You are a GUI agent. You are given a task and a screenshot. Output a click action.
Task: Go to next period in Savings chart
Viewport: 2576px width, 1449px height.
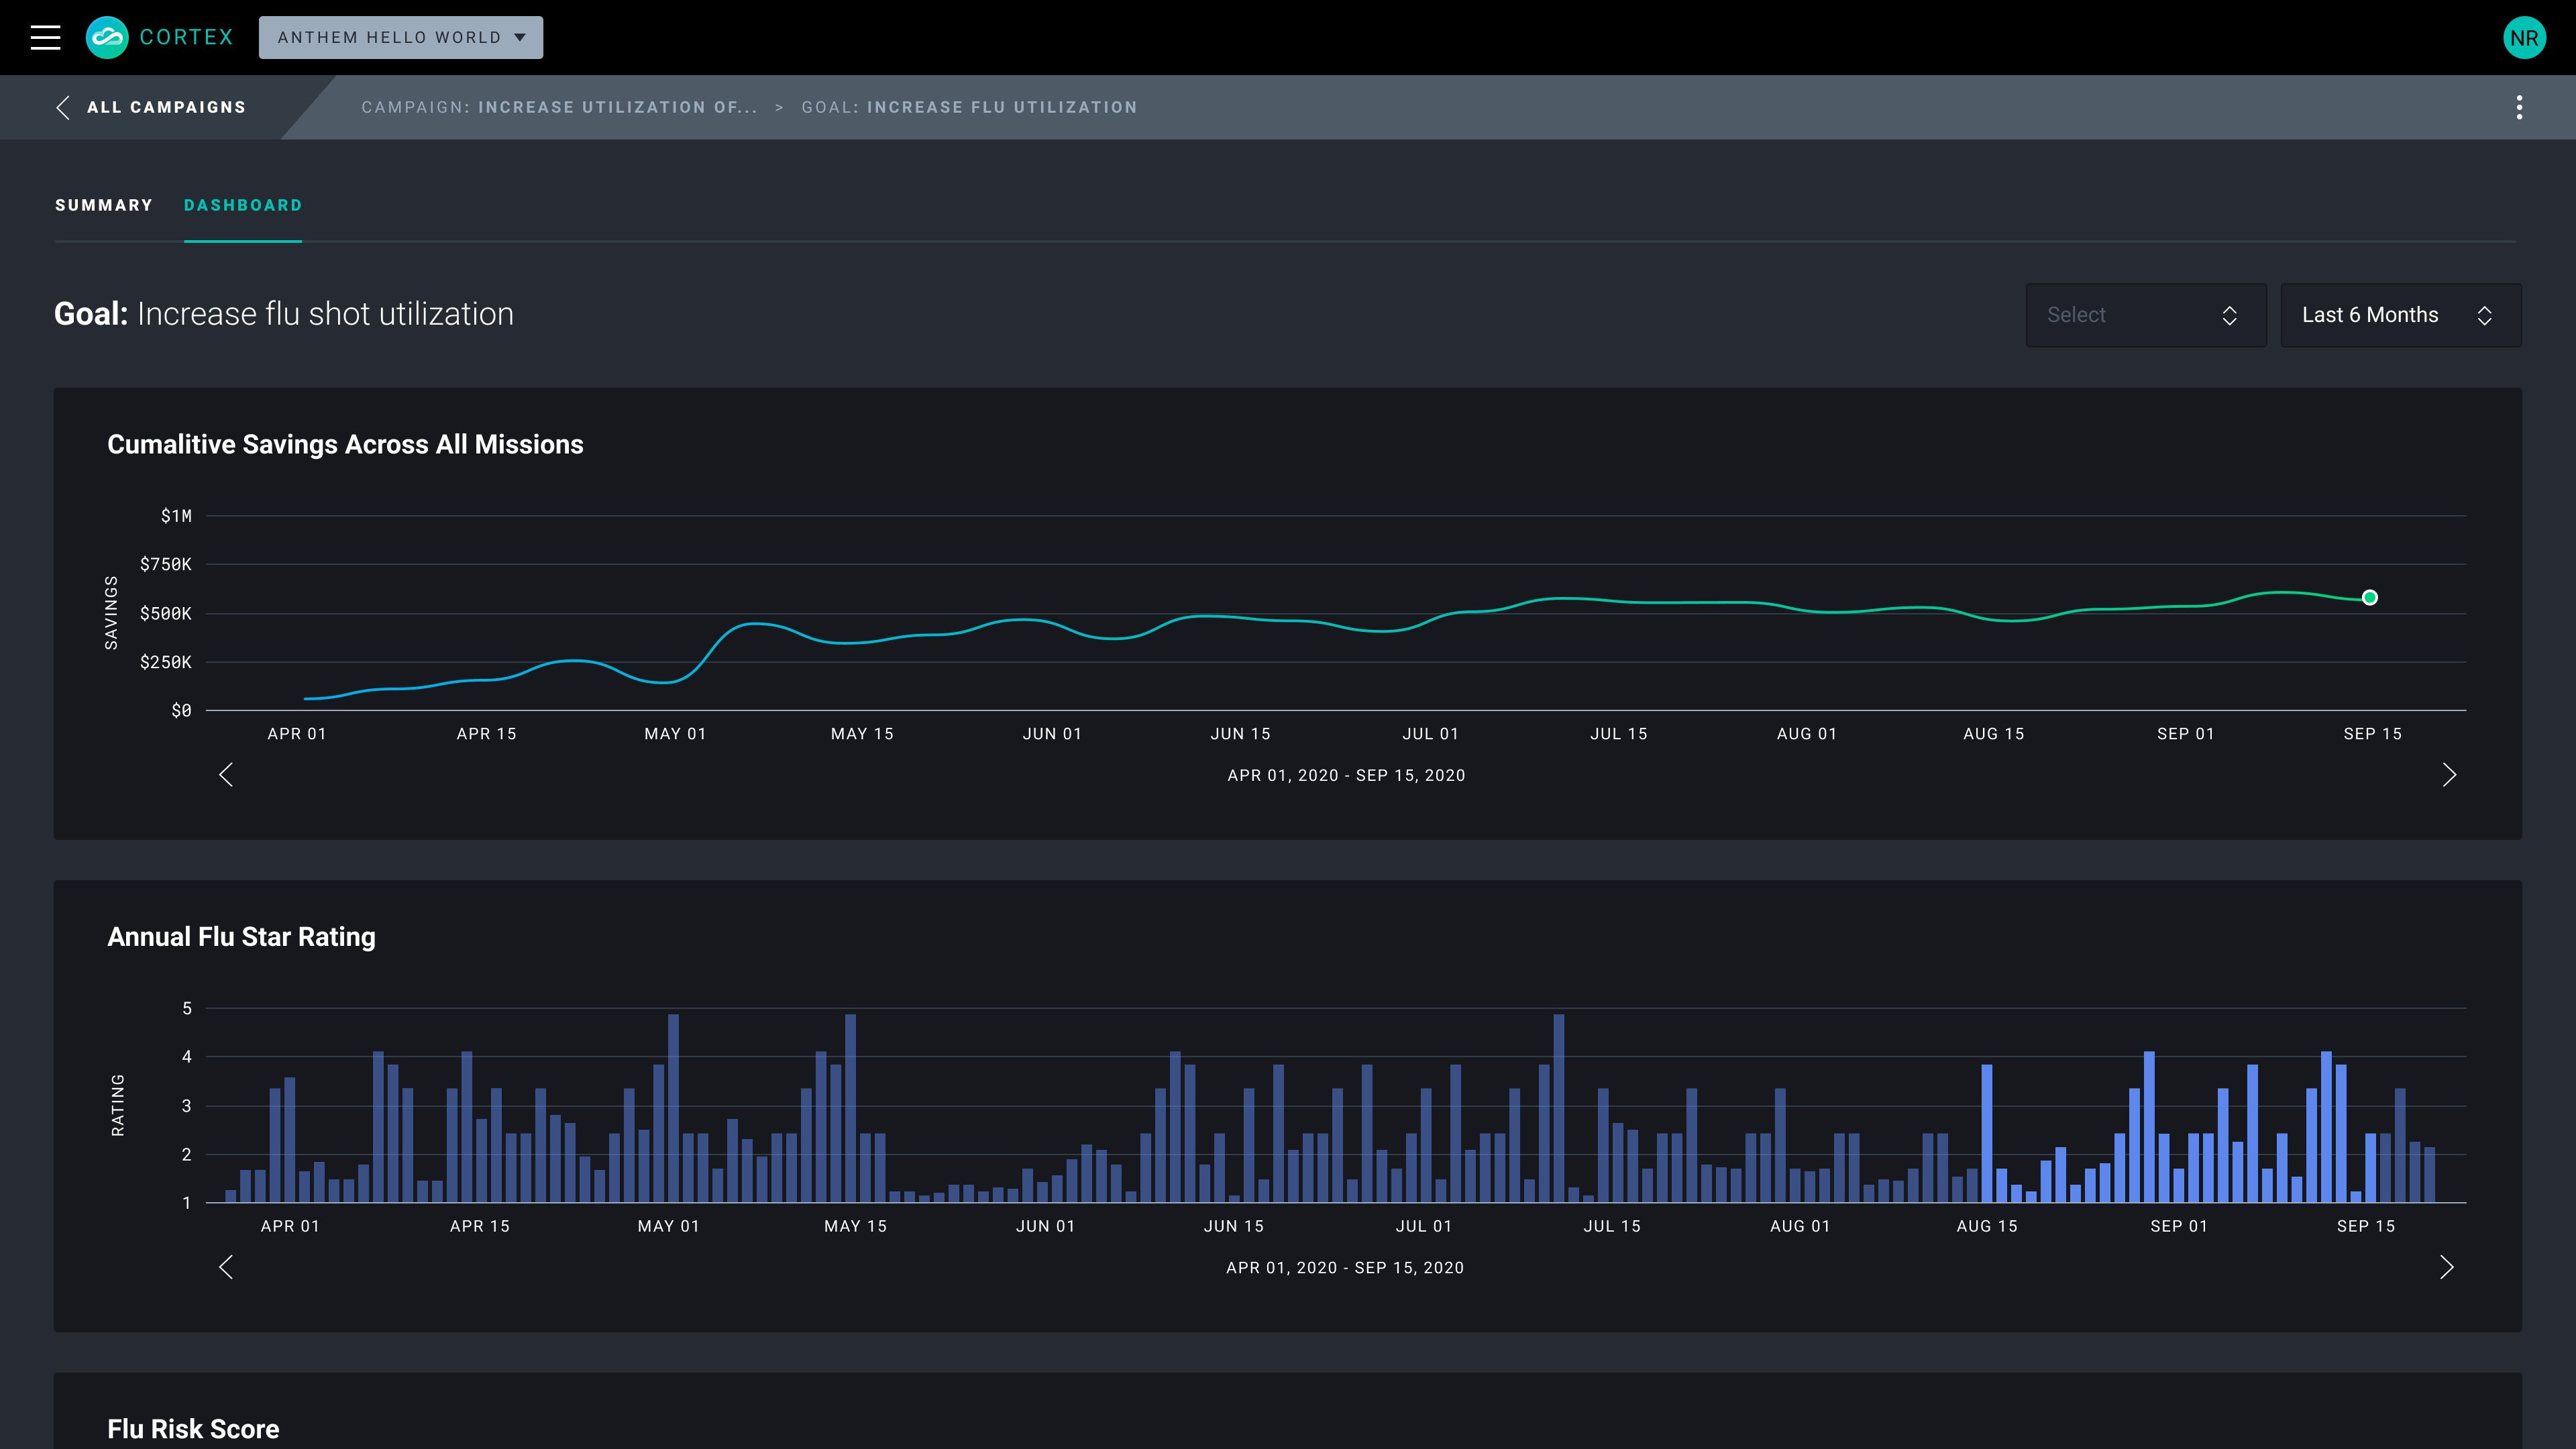coord(2449,775)
